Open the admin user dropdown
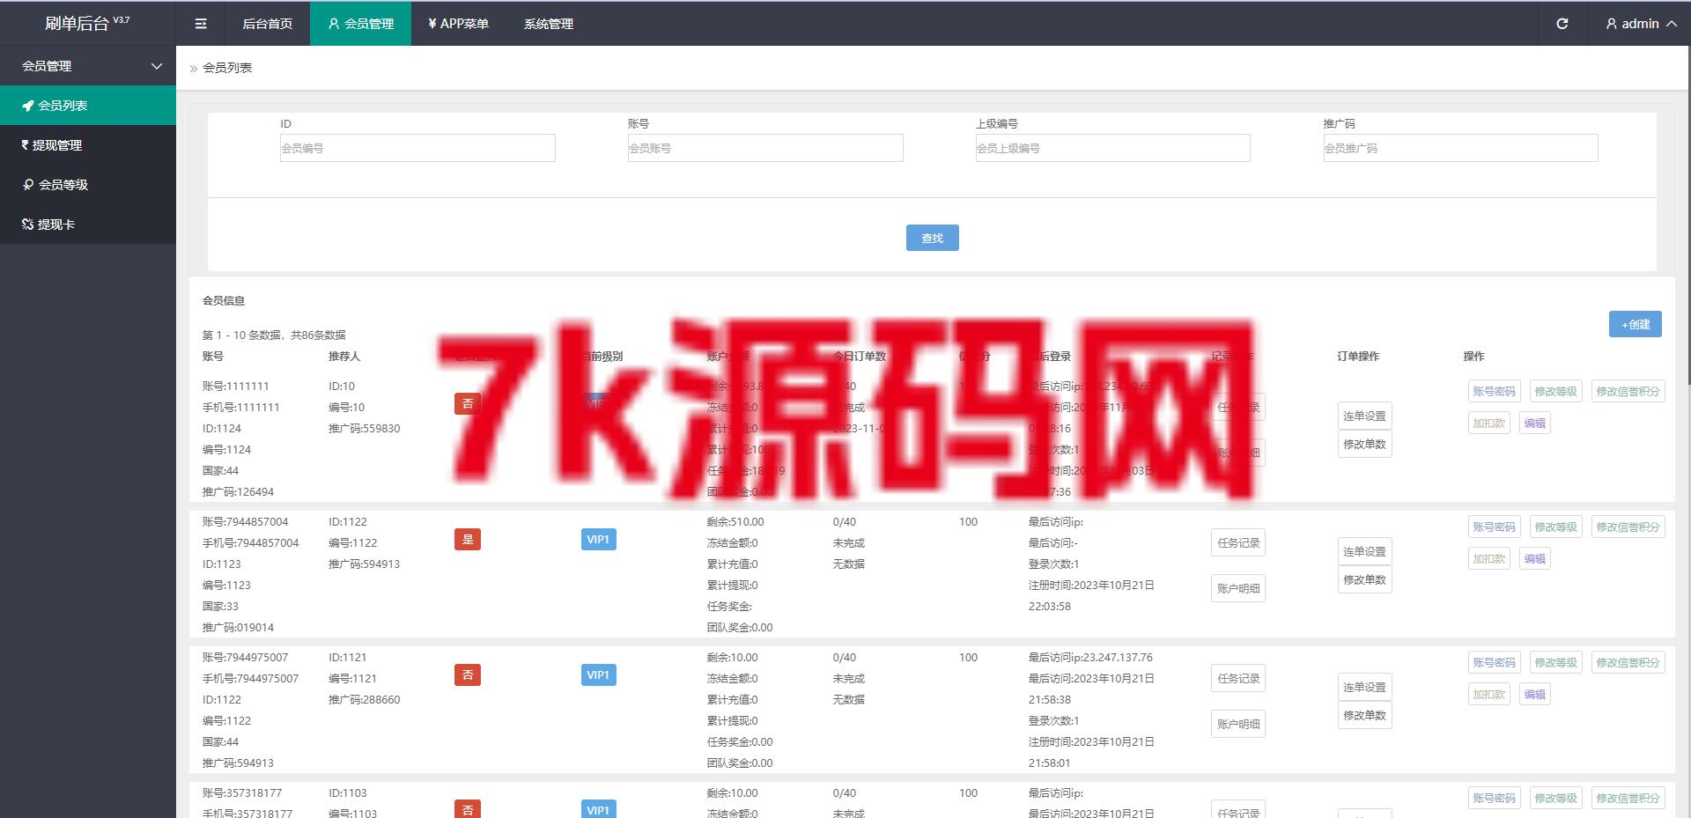Viewport: 1691px width, 818px height. click(x=1641, y=24)
